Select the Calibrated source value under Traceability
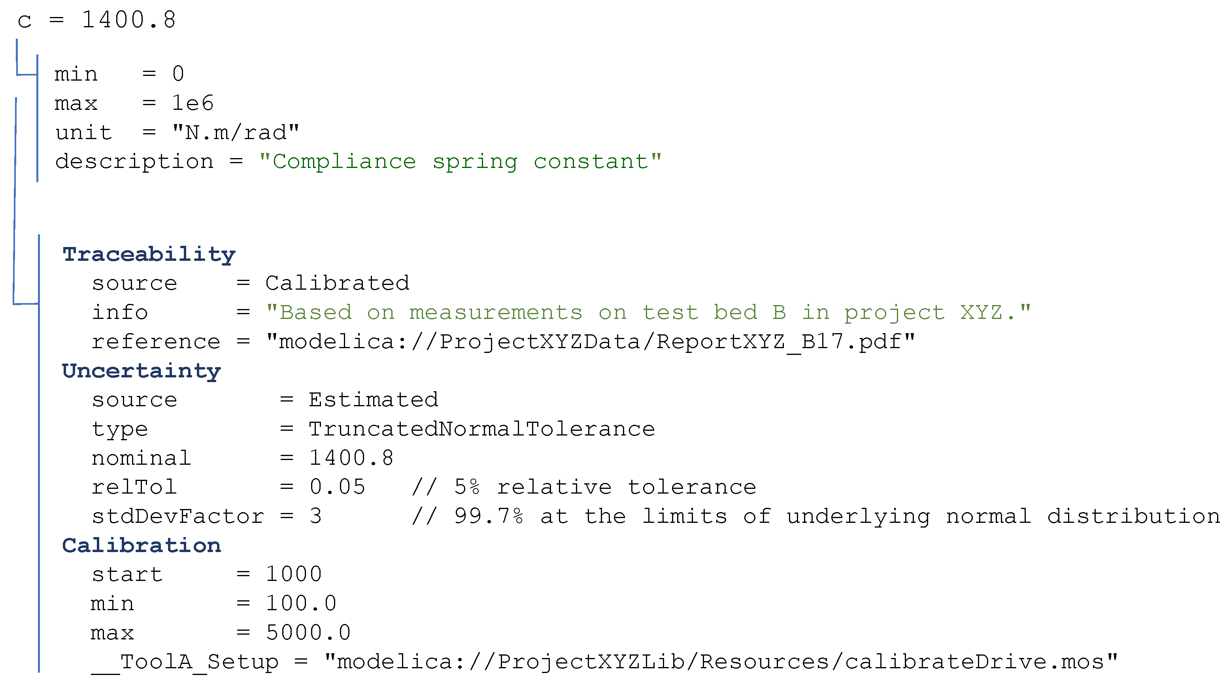The image size is (1225, 690). (337, 283)
